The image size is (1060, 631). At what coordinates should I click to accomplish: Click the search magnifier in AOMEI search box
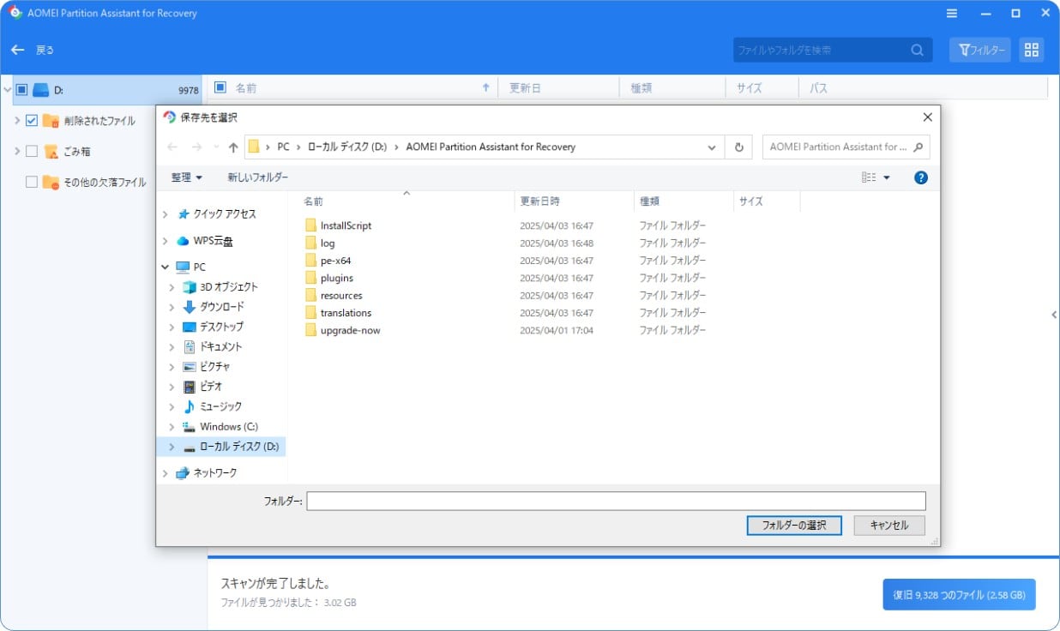pyautogui.click(x=917, y=50)
